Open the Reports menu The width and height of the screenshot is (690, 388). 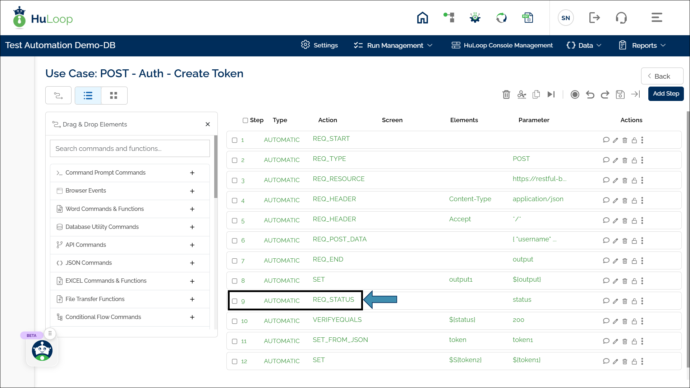[643, 45]
